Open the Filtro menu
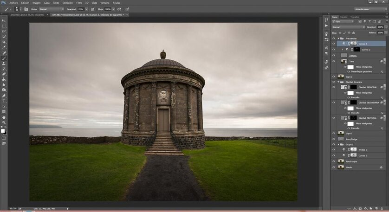 [79, 3]
